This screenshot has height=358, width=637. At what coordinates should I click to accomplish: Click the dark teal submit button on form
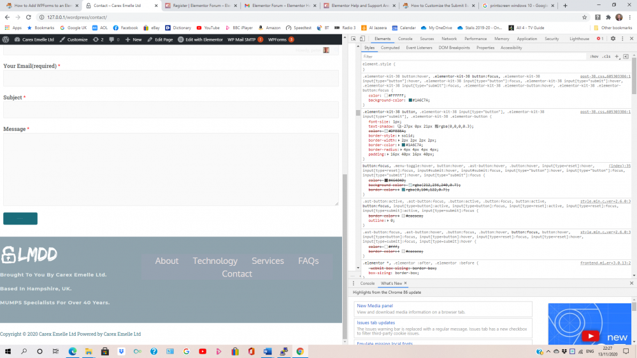pos(20,219)
